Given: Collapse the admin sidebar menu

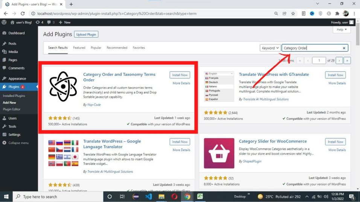Looking at the screenshot, I should [15, 143].
